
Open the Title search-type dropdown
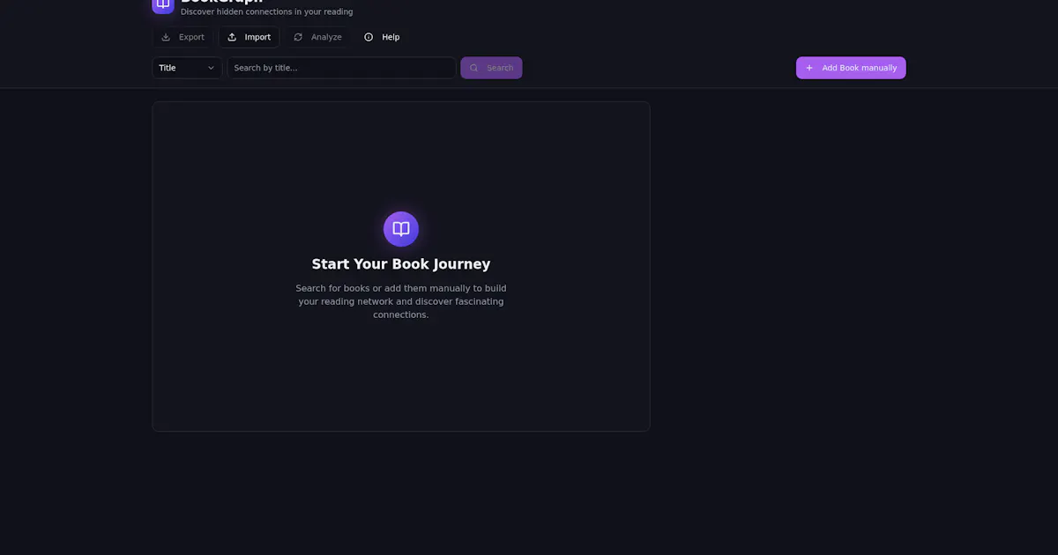tap(187, 68)
